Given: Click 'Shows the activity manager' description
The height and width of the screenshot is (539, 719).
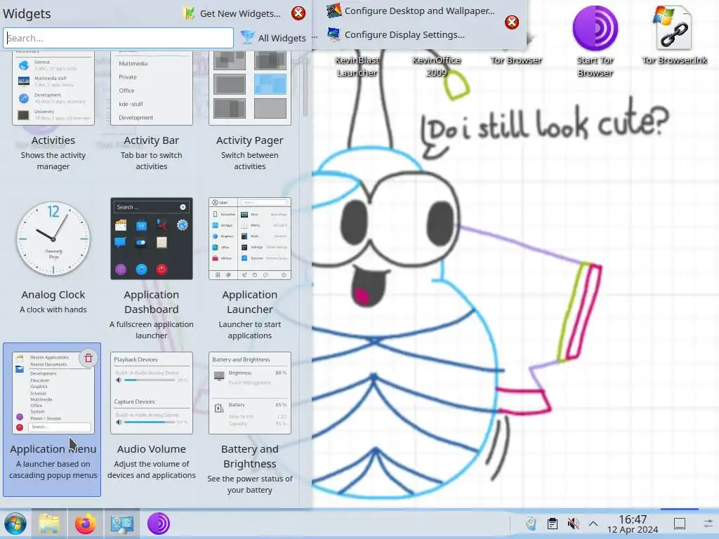Looking at the screenshot, I should click(x=53, y=161).
